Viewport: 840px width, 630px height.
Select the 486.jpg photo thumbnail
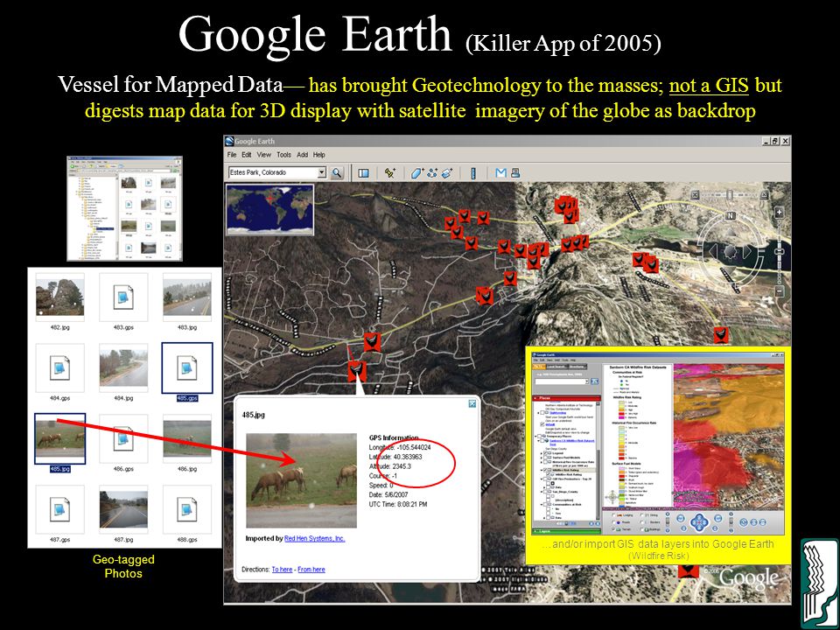coord(187,438)
